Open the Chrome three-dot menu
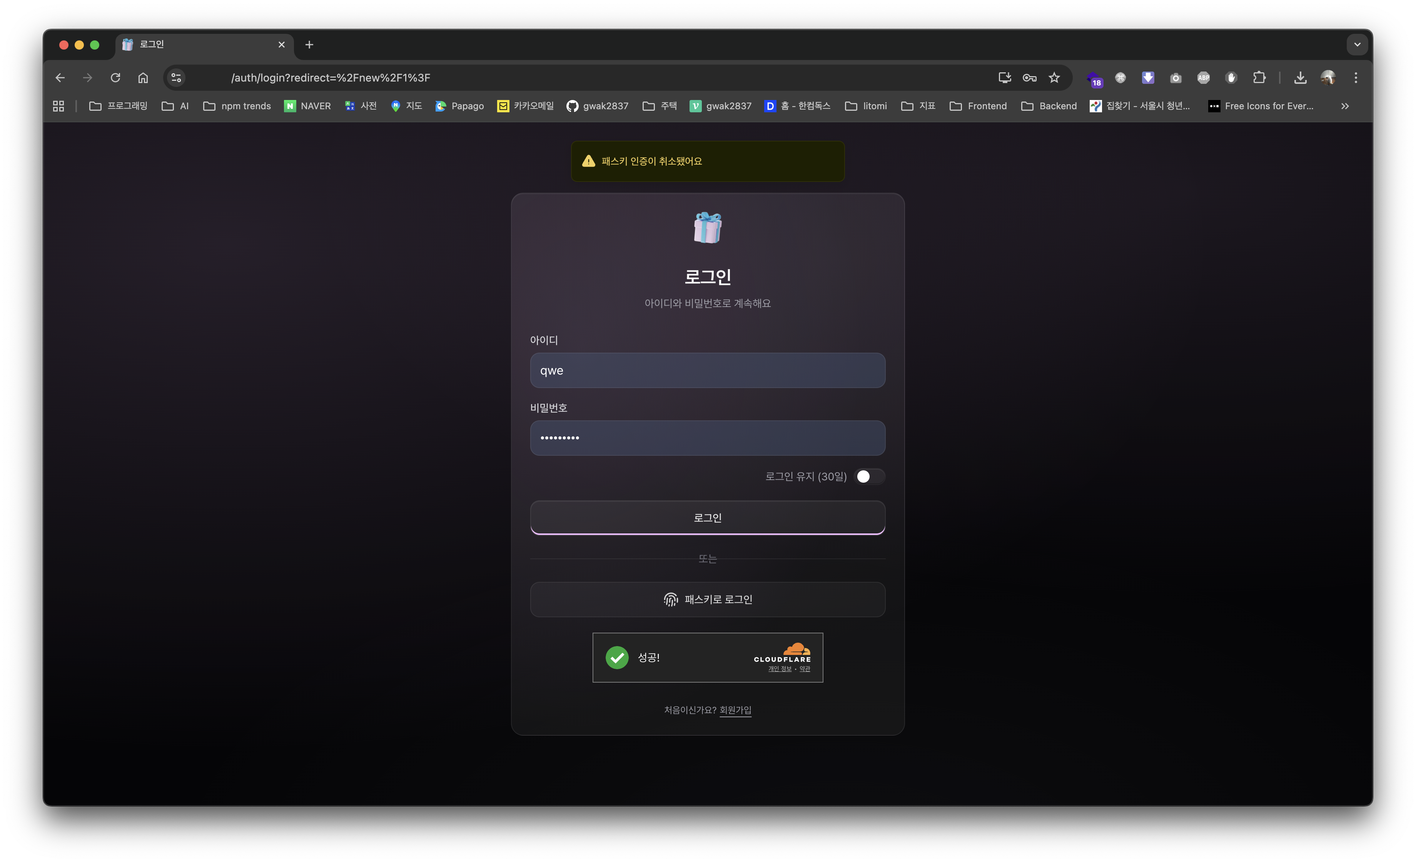Image resolution: width=1416 pixels, height=863 pixels. pos(1356,78)
